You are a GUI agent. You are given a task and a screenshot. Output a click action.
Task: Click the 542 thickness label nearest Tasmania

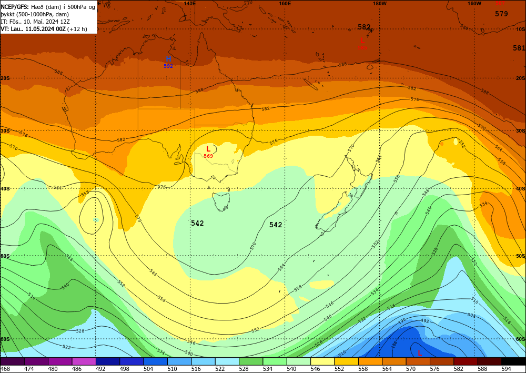click(x=197, y=223)
